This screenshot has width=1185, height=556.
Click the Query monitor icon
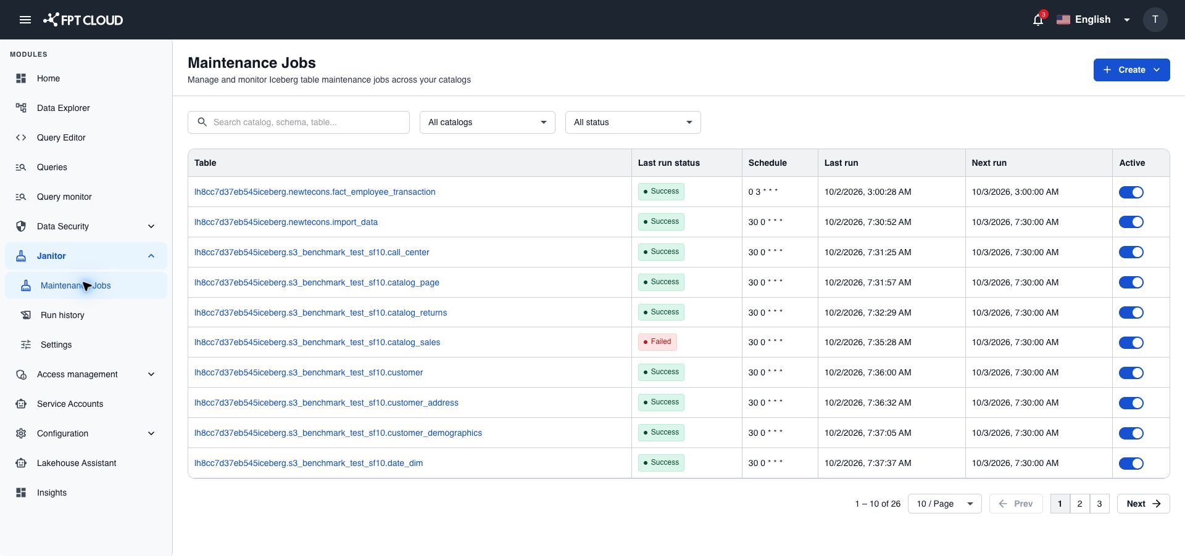pyautogui.click(x=21, y=197)
